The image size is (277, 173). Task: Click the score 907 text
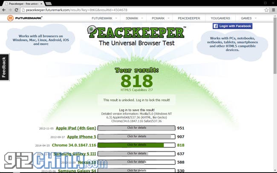pyautogui.click(x=181, y=137)
